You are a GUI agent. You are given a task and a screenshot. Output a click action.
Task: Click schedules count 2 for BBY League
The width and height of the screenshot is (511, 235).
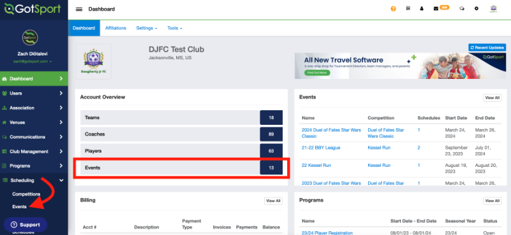(x=418, y=148)
